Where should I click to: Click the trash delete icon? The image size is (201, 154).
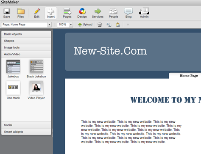[x=100, y=25]
